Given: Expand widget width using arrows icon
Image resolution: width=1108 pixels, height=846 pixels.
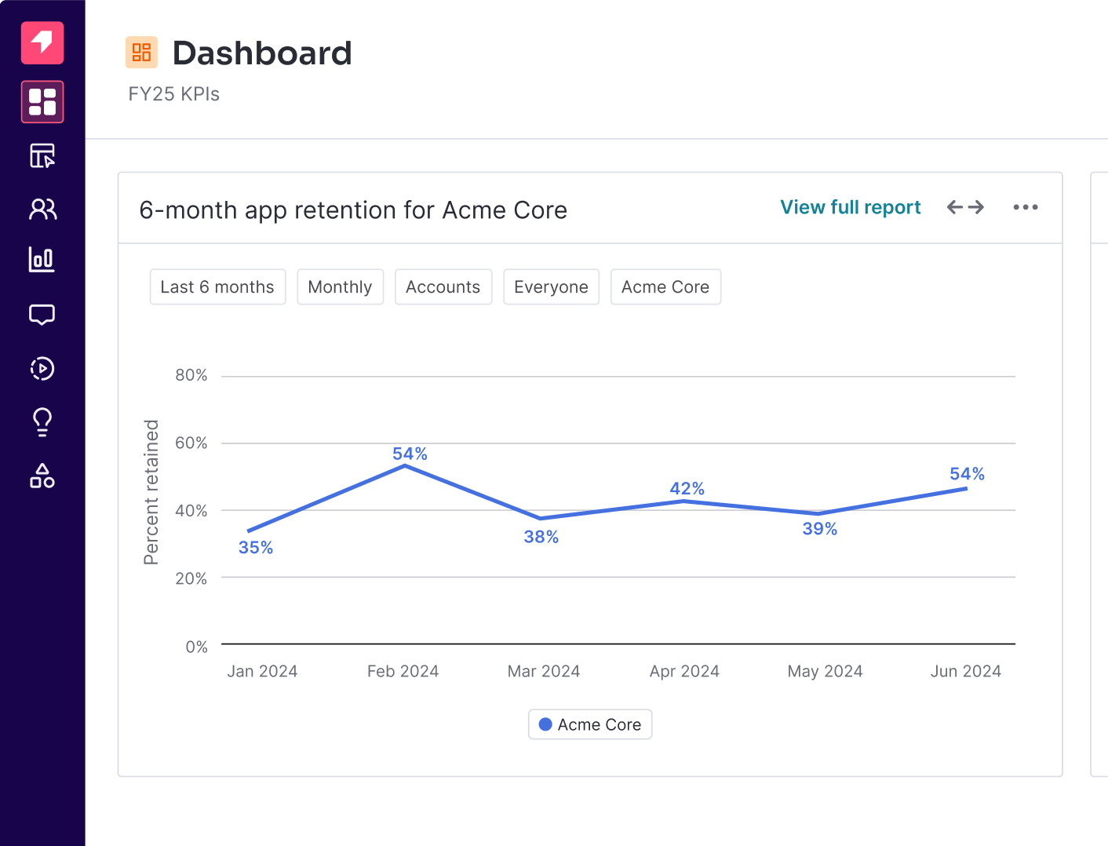Looking at the screenshot, I should (x=965, y=207).
